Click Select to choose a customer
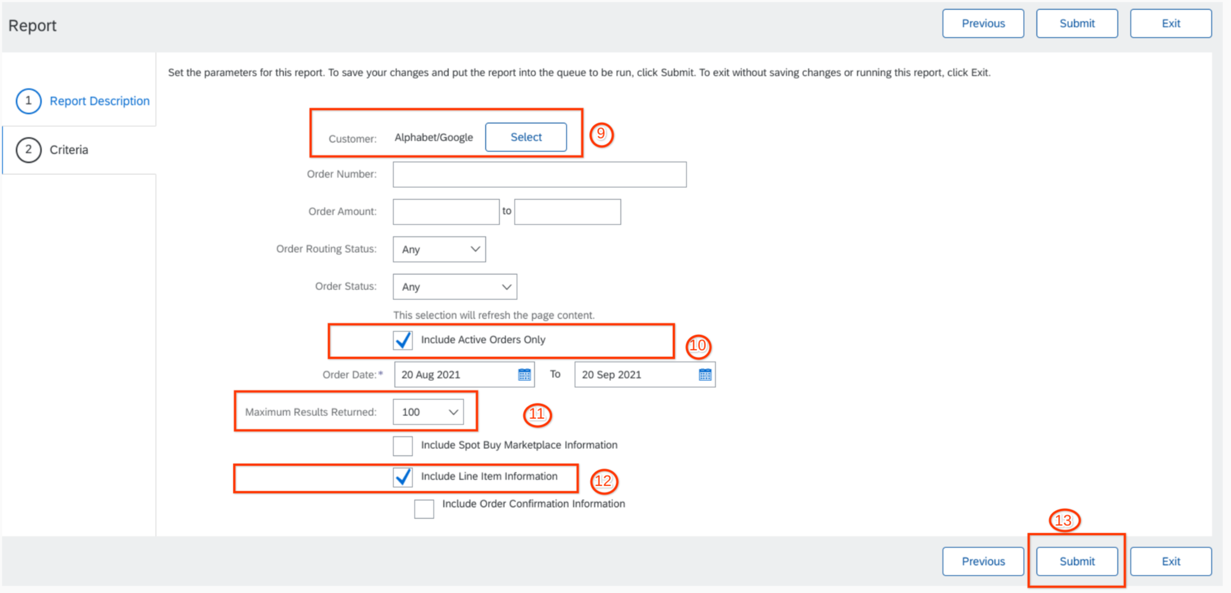The image size is (1231, 593). [526, 137]
